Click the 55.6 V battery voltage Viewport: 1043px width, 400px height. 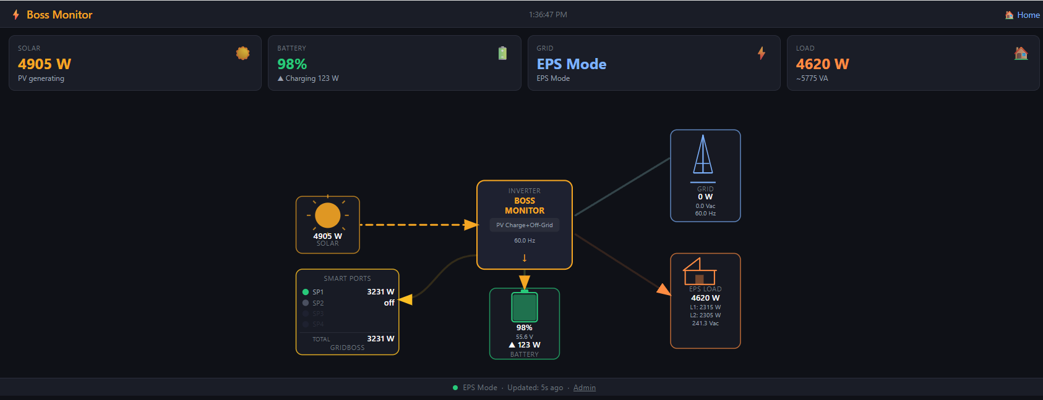click(x=525, y=337)
